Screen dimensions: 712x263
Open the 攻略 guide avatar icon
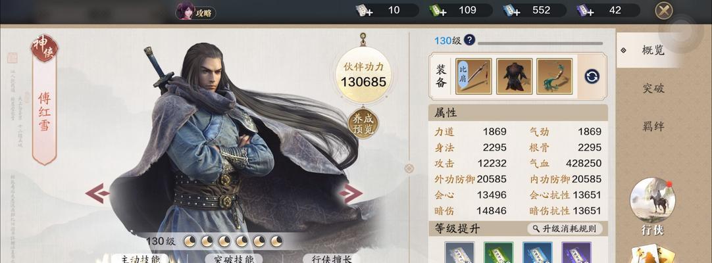pyautogui.click(x=186, y=11)
